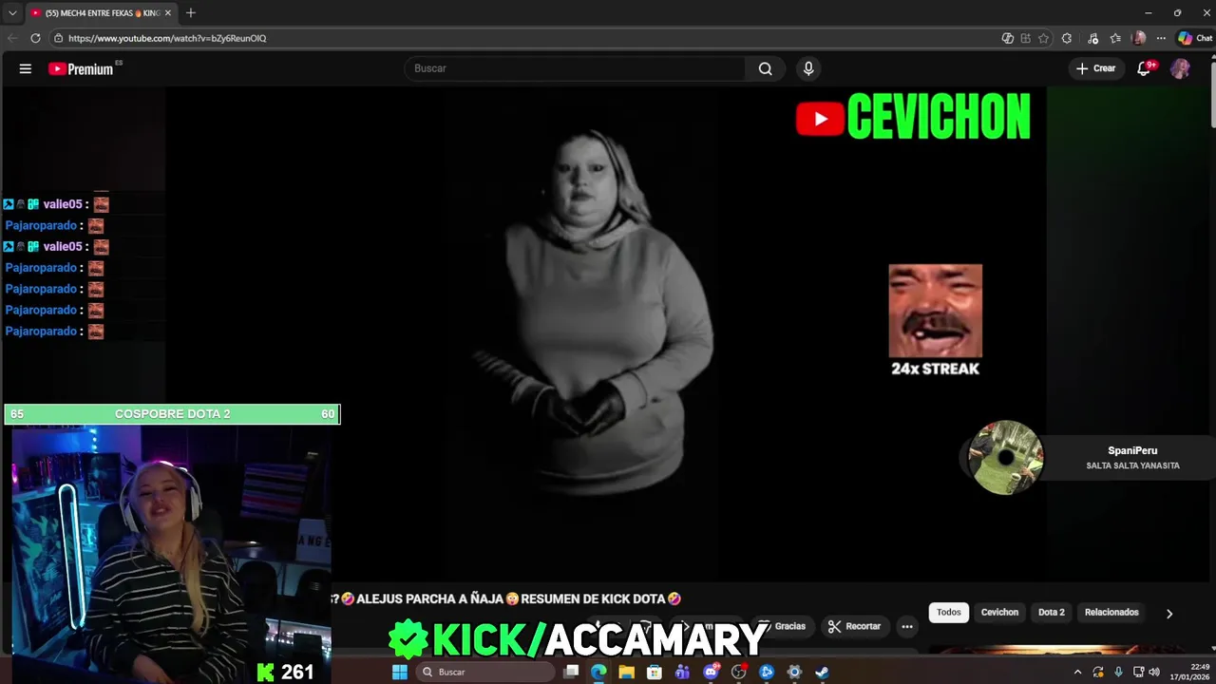Show more filter chips with arrow
This screenshot has height=684, width=1216.
point(1169,614)
